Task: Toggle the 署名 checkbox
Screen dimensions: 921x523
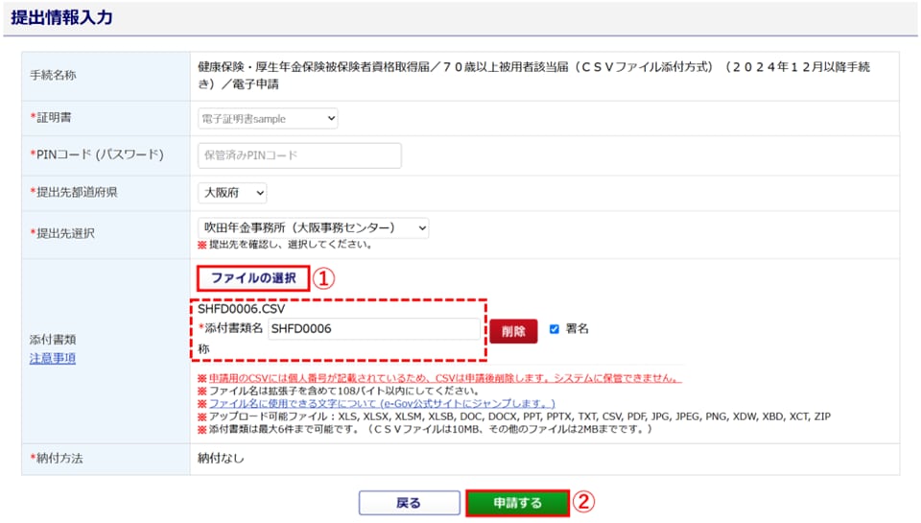Action: point(555,328)
